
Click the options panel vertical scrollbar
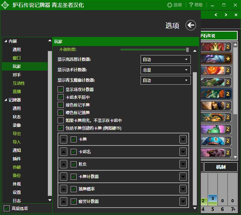195,139
